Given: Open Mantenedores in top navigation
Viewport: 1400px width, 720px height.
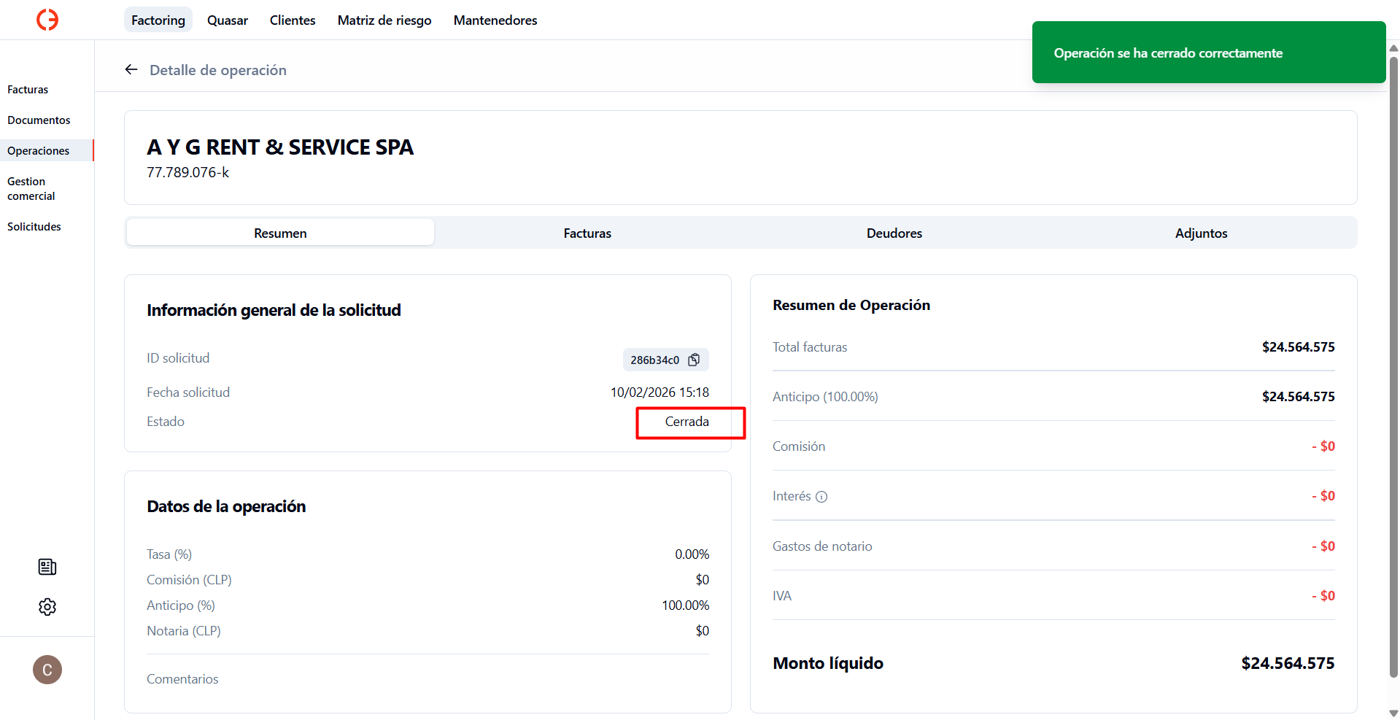Looking at the screenshot, I should 495,20.
